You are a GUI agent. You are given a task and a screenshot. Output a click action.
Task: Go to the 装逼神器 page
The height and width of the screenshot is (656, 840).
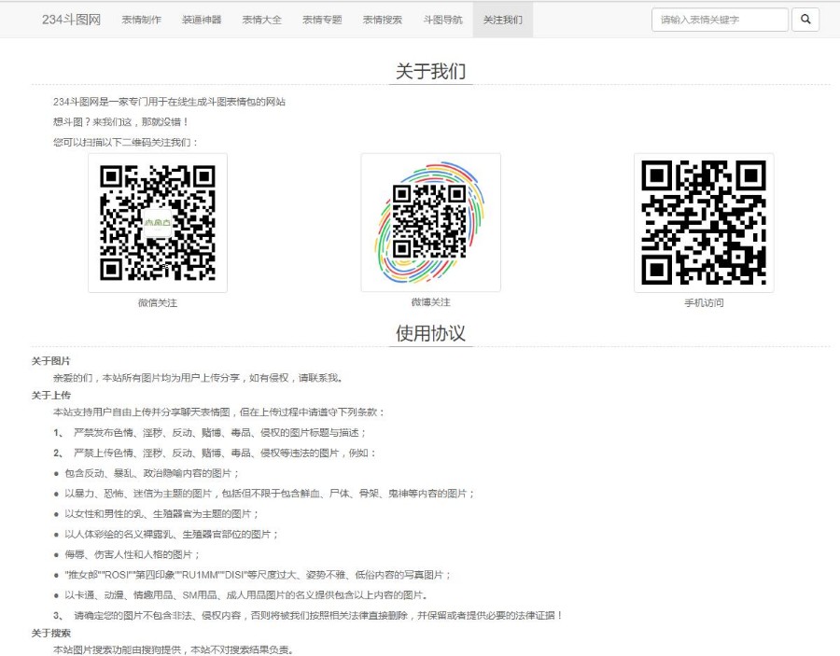coord(202,20)
